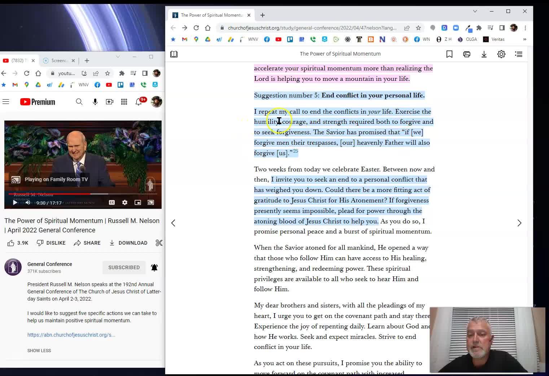Open the abn.churchofjesuschrist.org description link

pos(71,335)
